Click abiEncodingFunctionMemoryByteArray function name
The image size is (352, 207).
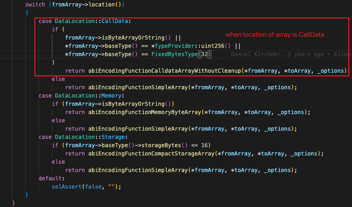[x=148, y=112]
